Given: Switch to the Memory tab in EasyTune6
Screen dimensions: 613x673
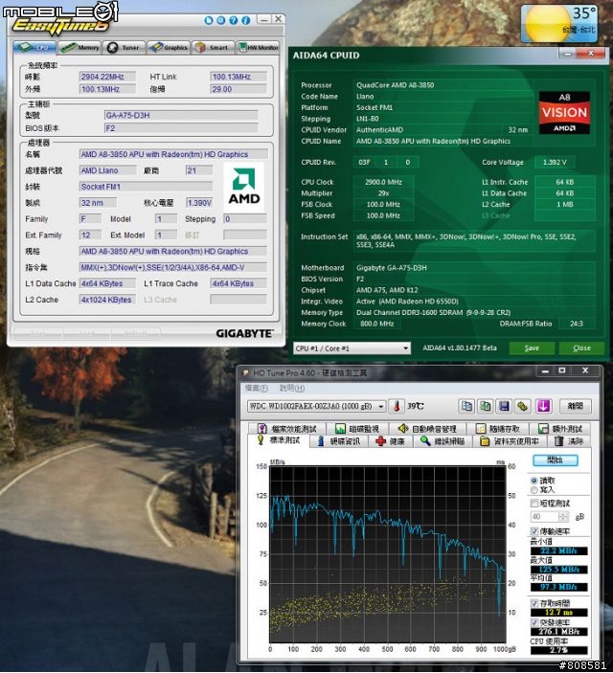Looking at the screenshot, I should point(79,47).
